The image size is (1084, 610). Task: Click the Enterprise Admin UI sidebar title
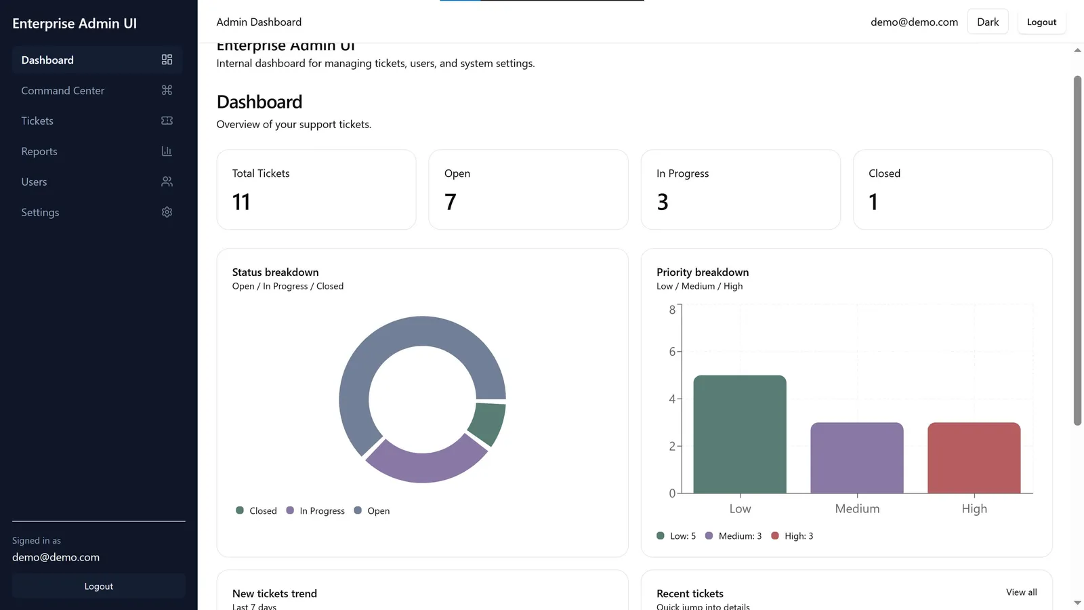pos(75,23)
